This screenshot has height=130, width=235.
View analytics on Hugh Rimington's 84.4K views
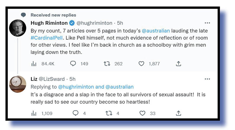point(33,63)
